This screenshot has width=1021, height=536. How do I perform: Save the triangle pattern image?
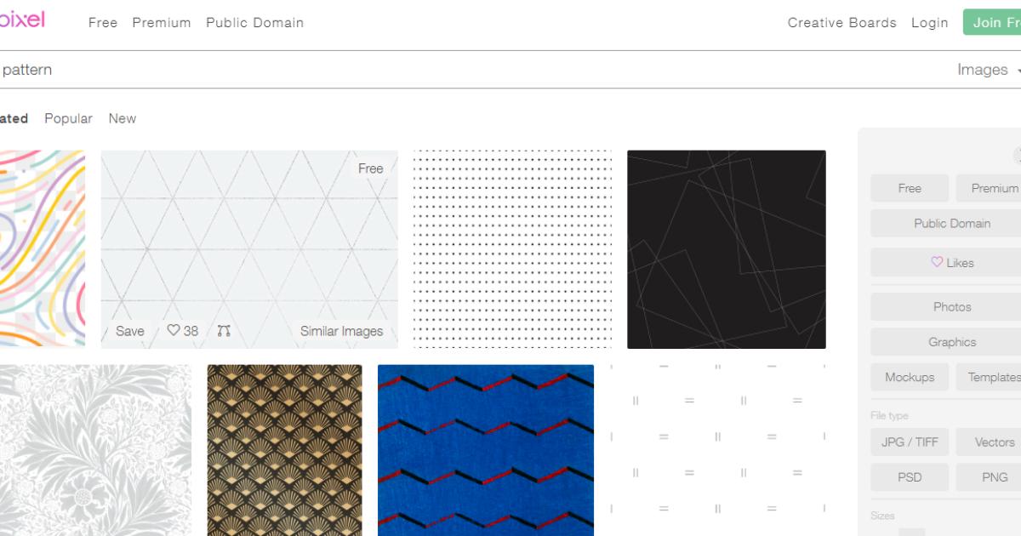point(130,331)
